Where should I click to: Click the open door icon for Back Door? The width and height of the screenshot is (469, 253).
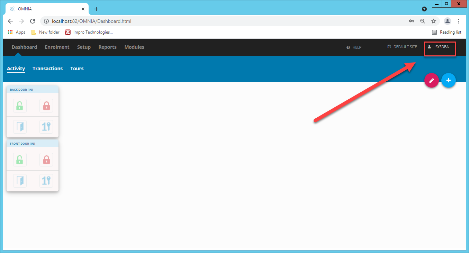pos(20,127)
